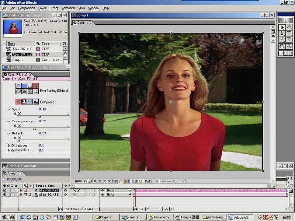The height and width of the screenshot is (221, 295).
Task: Click the Primatte foreground person icon
Action: click(x=30, y=86)
